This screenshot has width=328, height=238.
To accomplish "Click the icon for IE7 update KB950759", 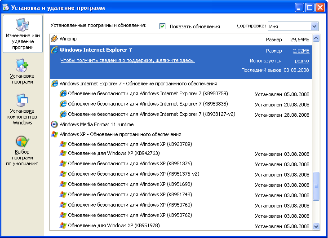I will pyautogui.click(x=63, y=93).
